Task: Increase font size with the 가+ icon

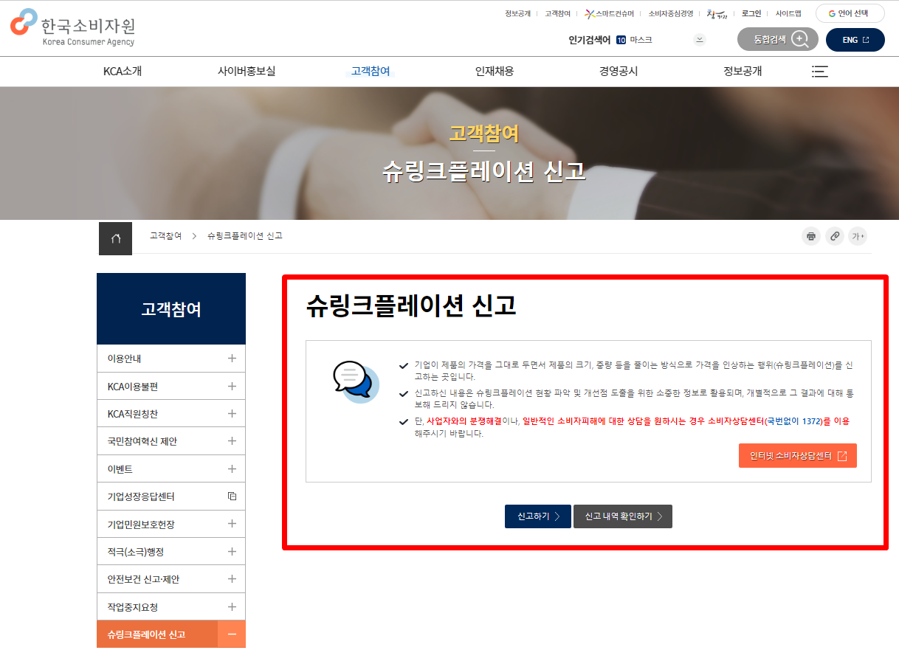Action: [858, 236]
